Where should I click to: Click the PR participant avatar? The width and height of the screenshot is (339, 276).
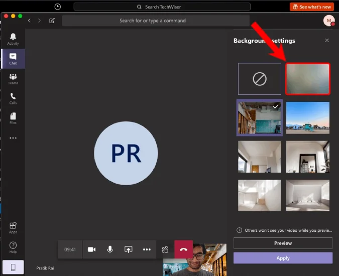point(126,153)
